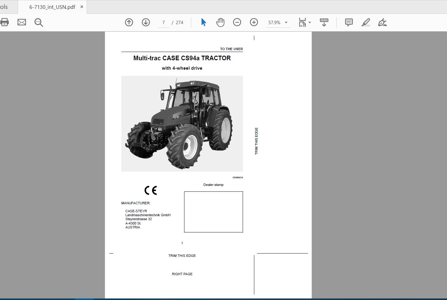Screen dimensions: 447x300
Task: Click the total page count 274
Action: [180, 23]
